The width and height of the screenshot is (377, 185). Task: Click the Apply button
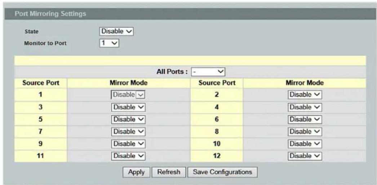(x=136, y=172)
